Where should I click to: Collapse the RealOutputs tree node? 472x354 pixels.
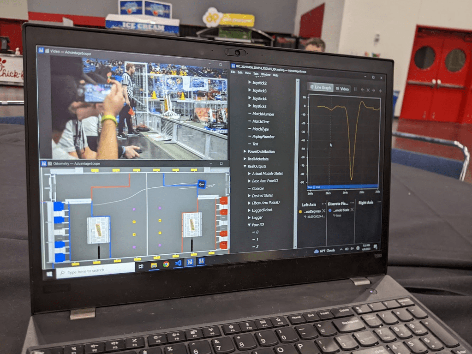pyautogui.click(x=245, y=166)
